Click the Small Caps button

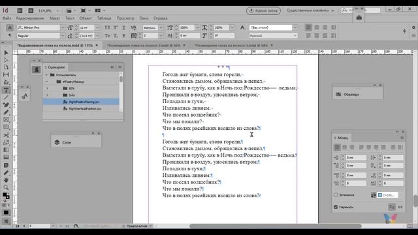[x=107, y=35]
